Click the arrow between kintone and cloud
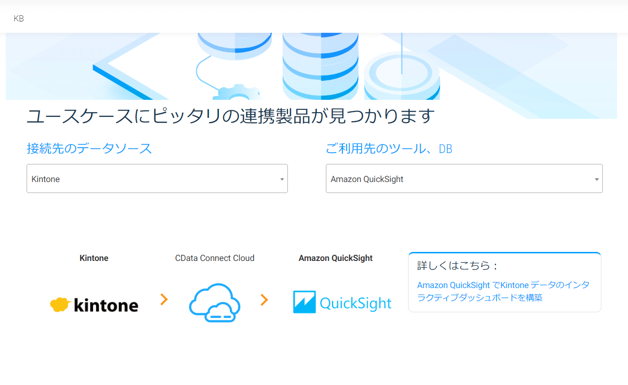 164,299
